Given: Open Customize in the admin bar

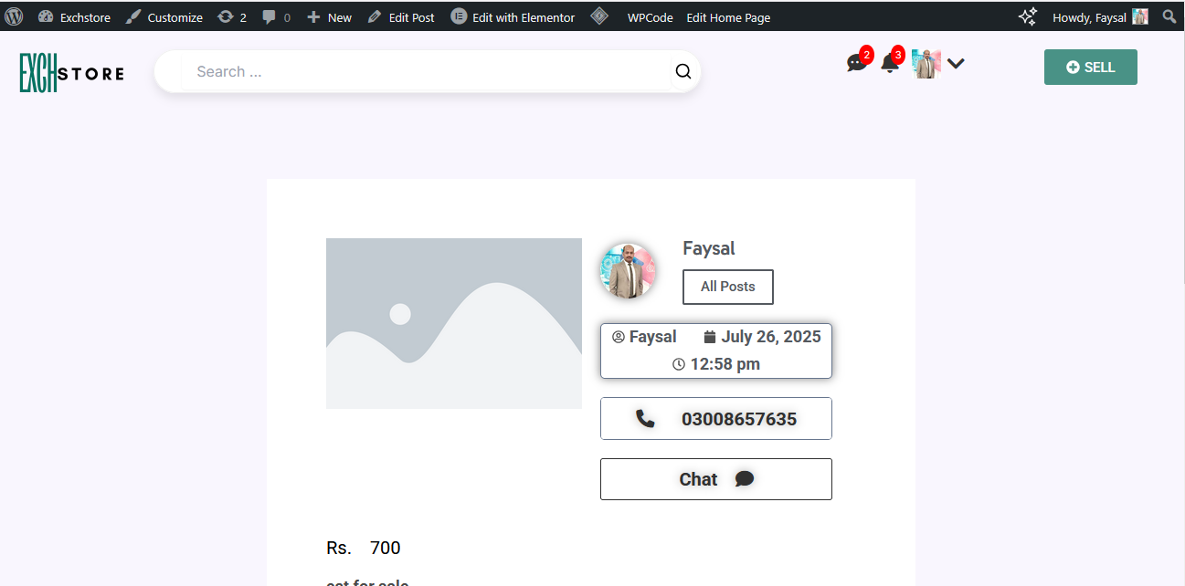Looking at the screenshot, I should [164, 17].
